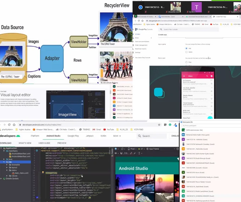The height and width of the screenshot is (202, 241).
Task: Click the purple T participant video tile
Action: click(x=196, y=7)
